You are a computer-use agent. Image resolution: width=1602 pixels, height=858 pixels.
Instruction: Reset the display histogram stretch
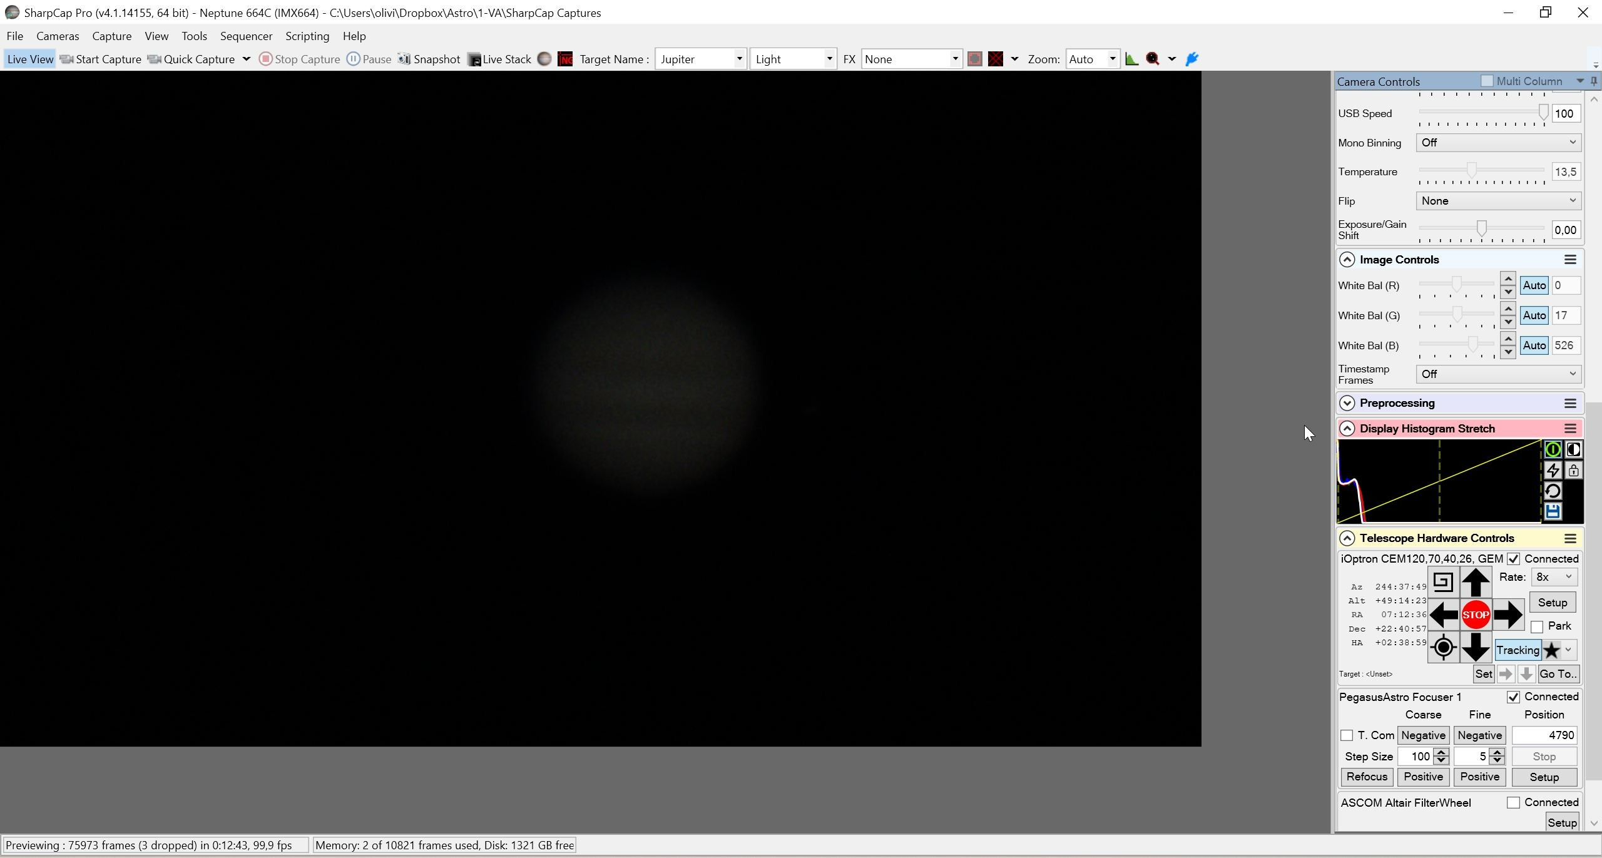(x=1553, y=491)
